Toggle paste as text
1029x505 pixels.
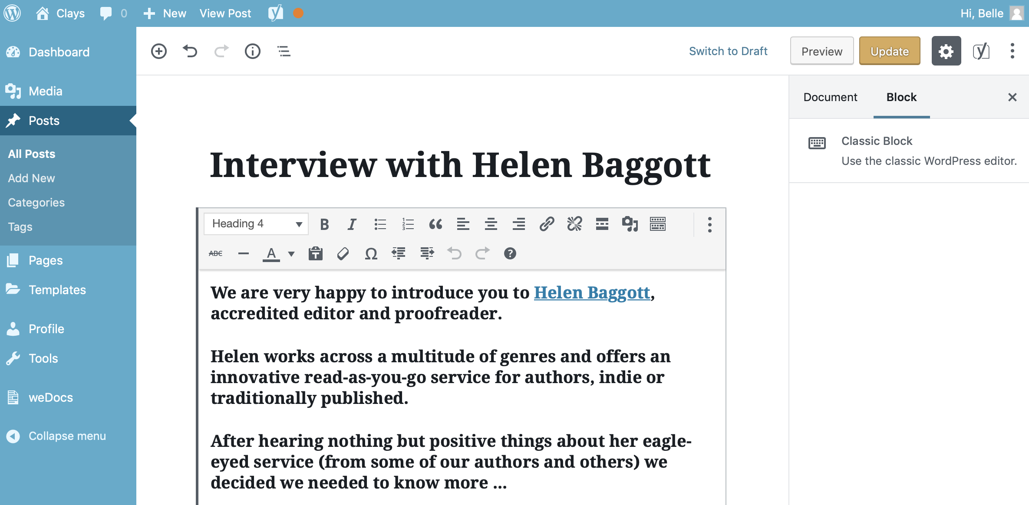[x=316, y=253]
